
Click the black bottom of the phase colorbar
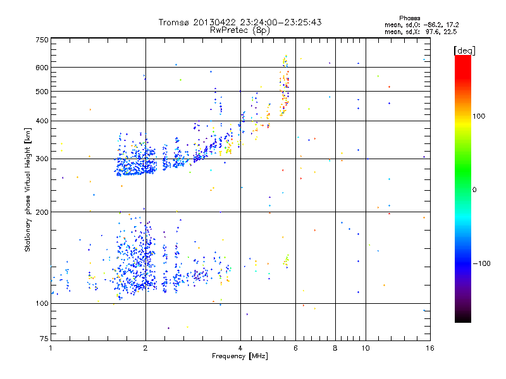pos(463,318)
